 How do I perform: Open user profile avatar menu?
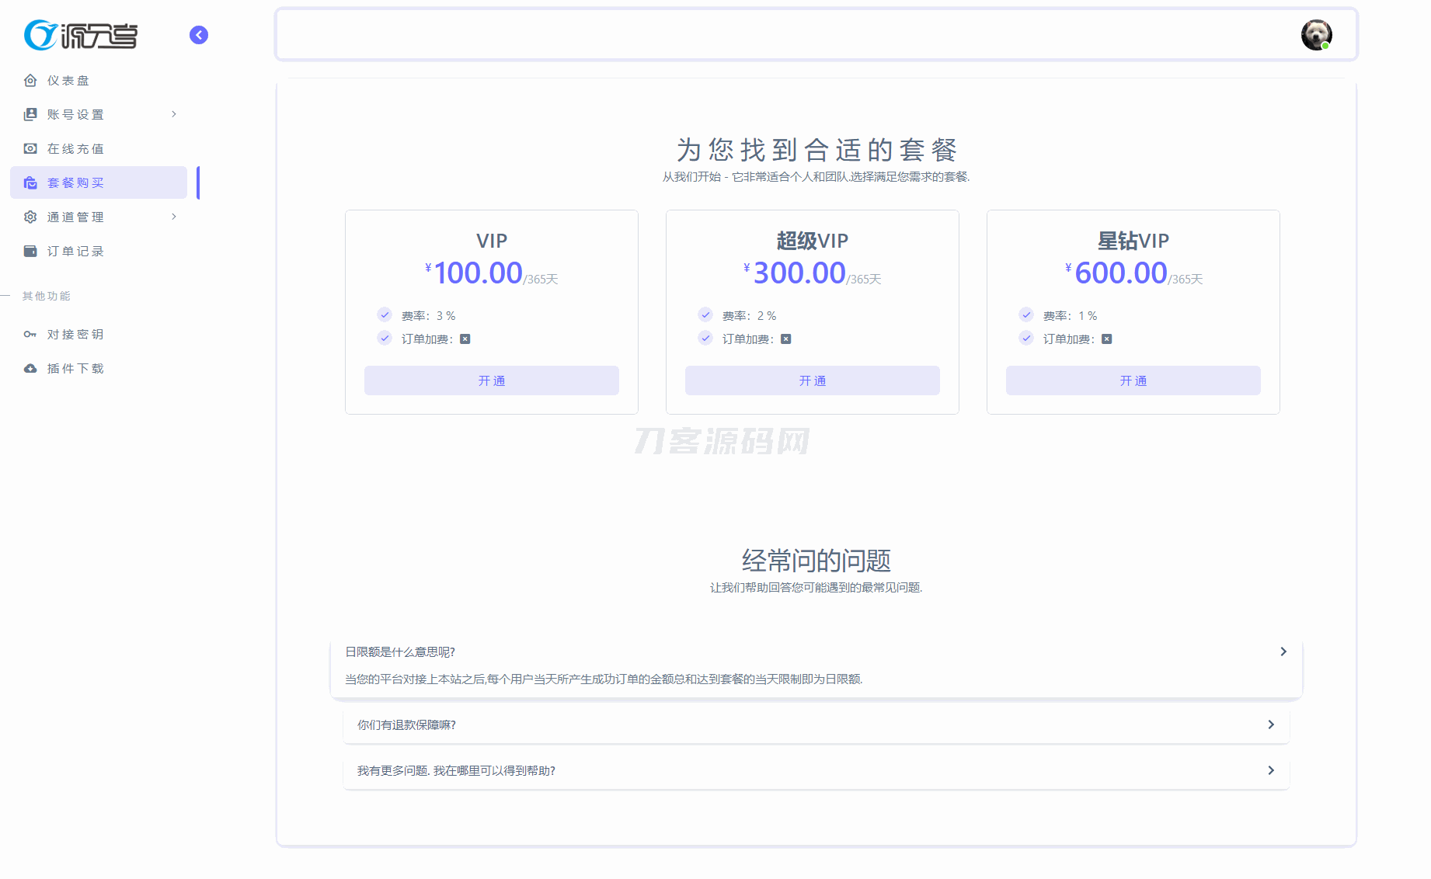coord(1316,35)
